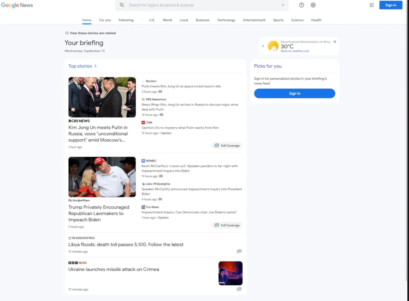Click Full Coverage for Trump impeachment story
This screenshot has height=301, width=409.
227,226
